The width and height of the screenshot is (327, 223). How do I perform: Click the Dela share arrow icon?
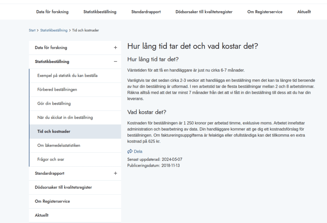[130, 151]
